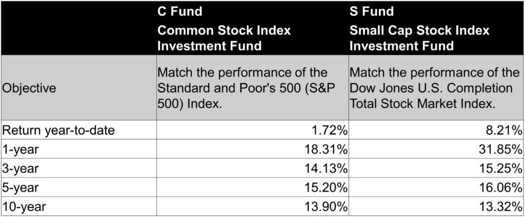The height and width of the screenshot is (217, 525).
Task: Select the 15.20% cell
Action: pyautogui.click(x=252, y=187)
